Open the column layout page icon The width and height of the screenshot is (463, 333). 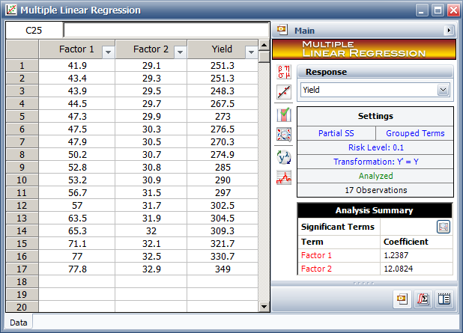tap(444, 299)
